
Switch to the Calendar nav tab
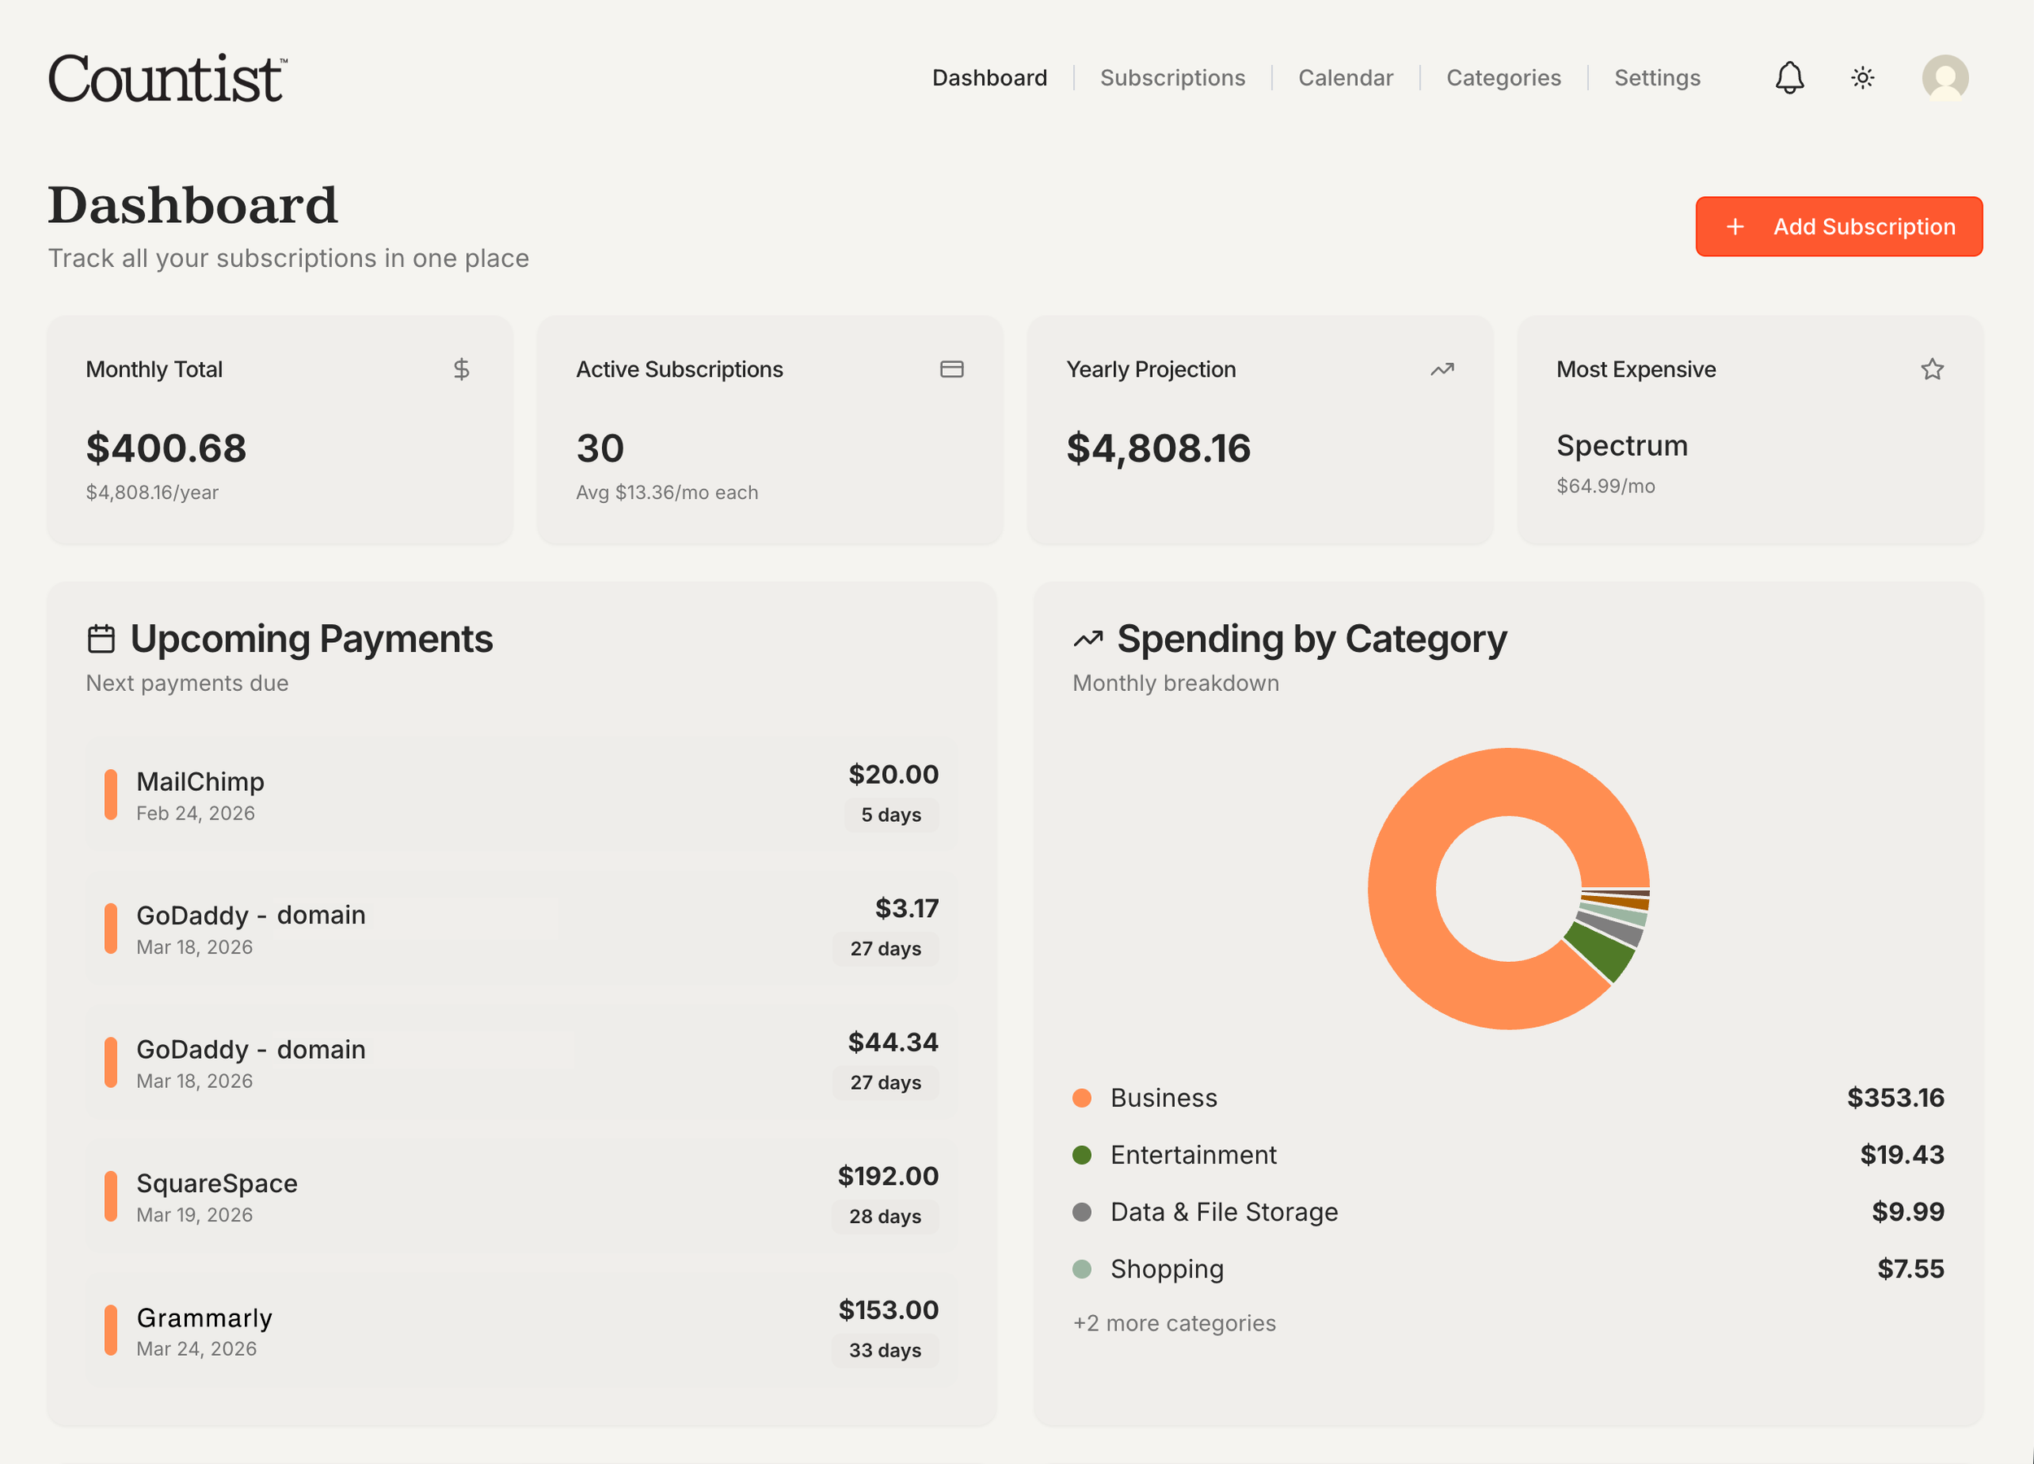coord(1345,78)
